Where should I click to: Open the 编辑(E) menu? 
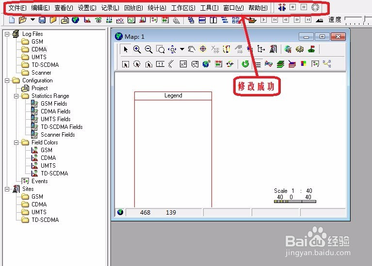coord(41,8)
